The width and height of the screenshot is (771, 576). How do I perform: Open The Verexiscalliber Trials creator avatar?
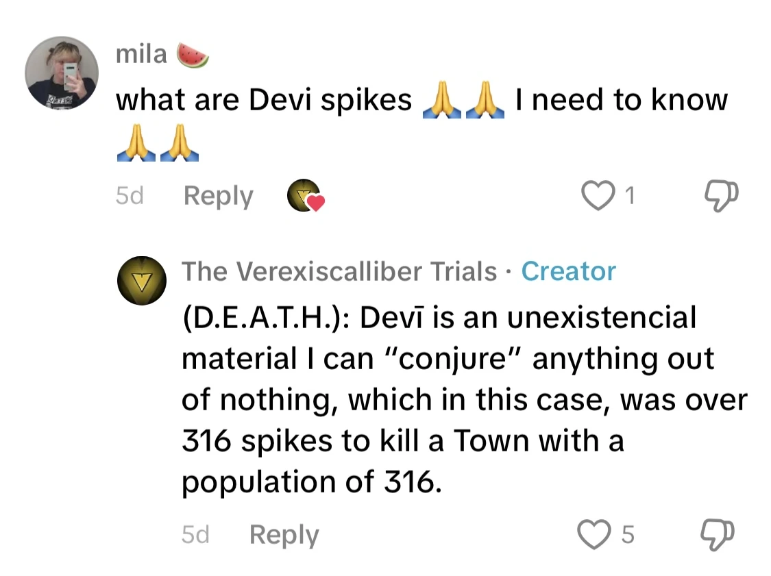coord(142,281)
